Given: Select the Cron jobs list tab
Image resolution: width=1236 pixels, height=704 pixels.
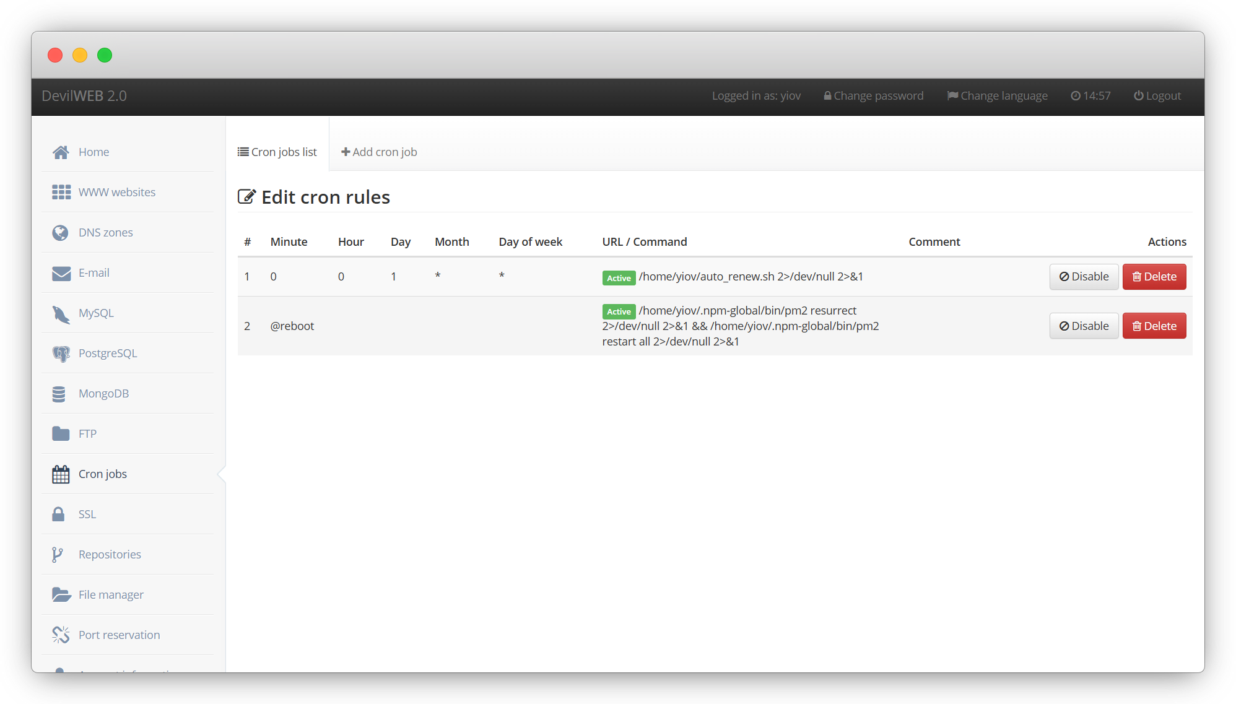Looking at the screenshot, I should [277, 152].
